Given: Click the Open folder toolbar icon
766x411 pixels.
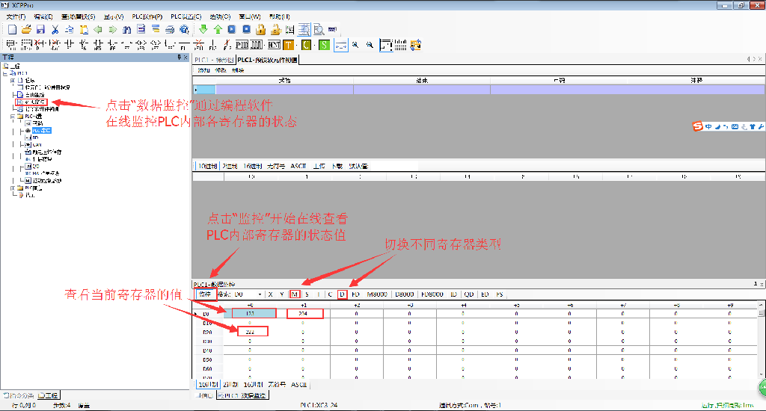Looking at the screenshot, I should (26, 30).
